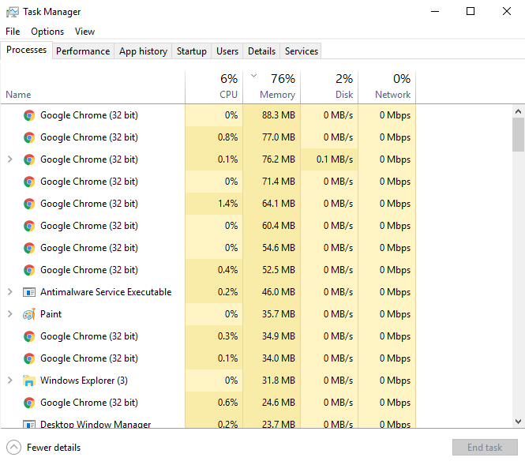Viewport: 525px width, 465px height.
Task: Click the 88.3 MB memory cell
Action: [x=272, y=115]
